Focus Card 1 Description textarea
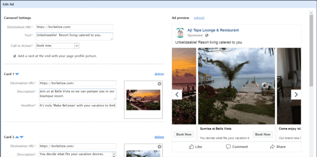Image resolution: width=317 pixels, height=157 pixels. pyautogui.click(x=78, y=95)
